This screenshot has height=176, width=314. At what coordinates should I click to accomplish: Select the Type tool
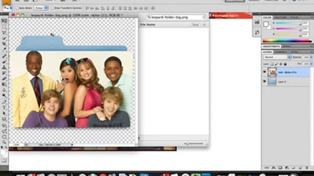click(4, 108)
